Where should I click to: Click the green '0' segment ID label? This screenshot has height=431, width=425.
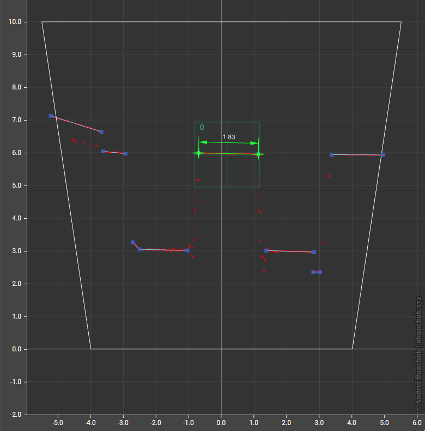click(202, 127)
